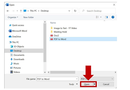Screen dimensions: 130x90
Task: Sort files by the Name column header
Action: point(53,23)
